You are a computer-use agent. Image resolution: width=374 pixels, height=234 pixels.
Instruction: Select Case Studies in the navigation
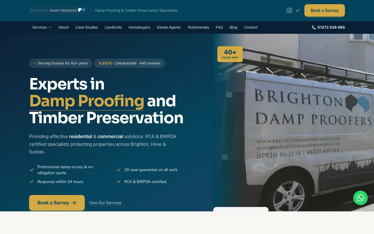[86, 27]
